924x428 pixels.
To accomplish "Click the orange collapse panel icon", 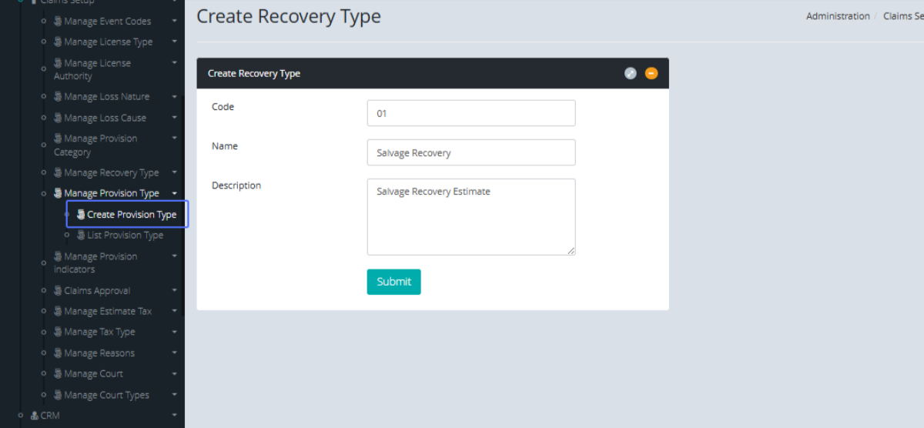I will point(651,73).
